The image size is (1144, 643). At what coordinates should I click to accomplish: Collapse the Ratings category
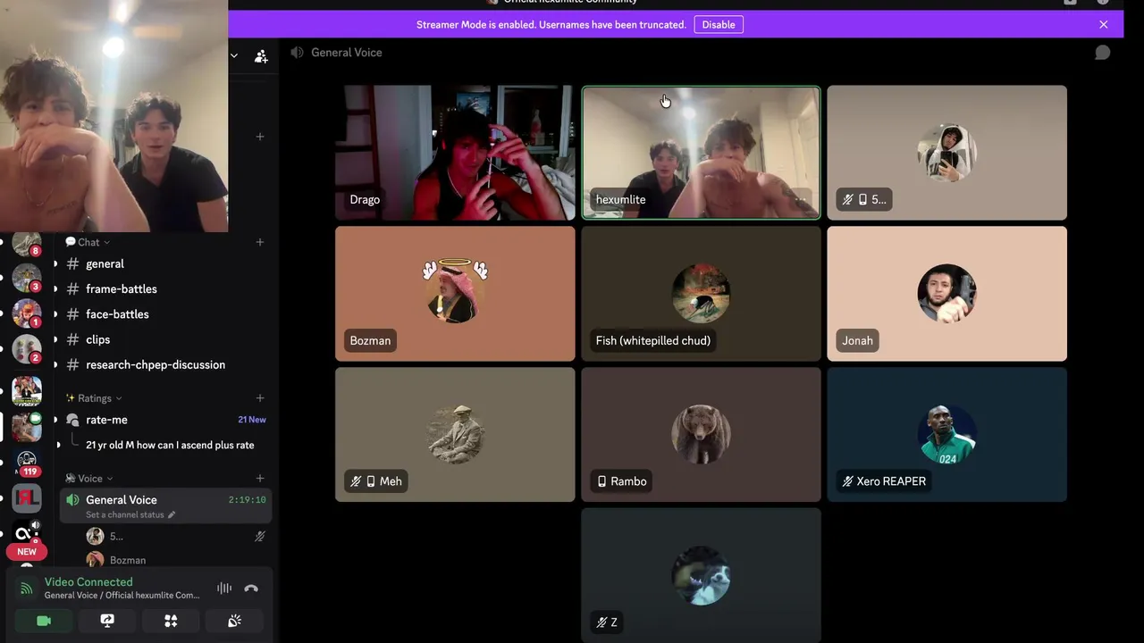coord(94,398)
